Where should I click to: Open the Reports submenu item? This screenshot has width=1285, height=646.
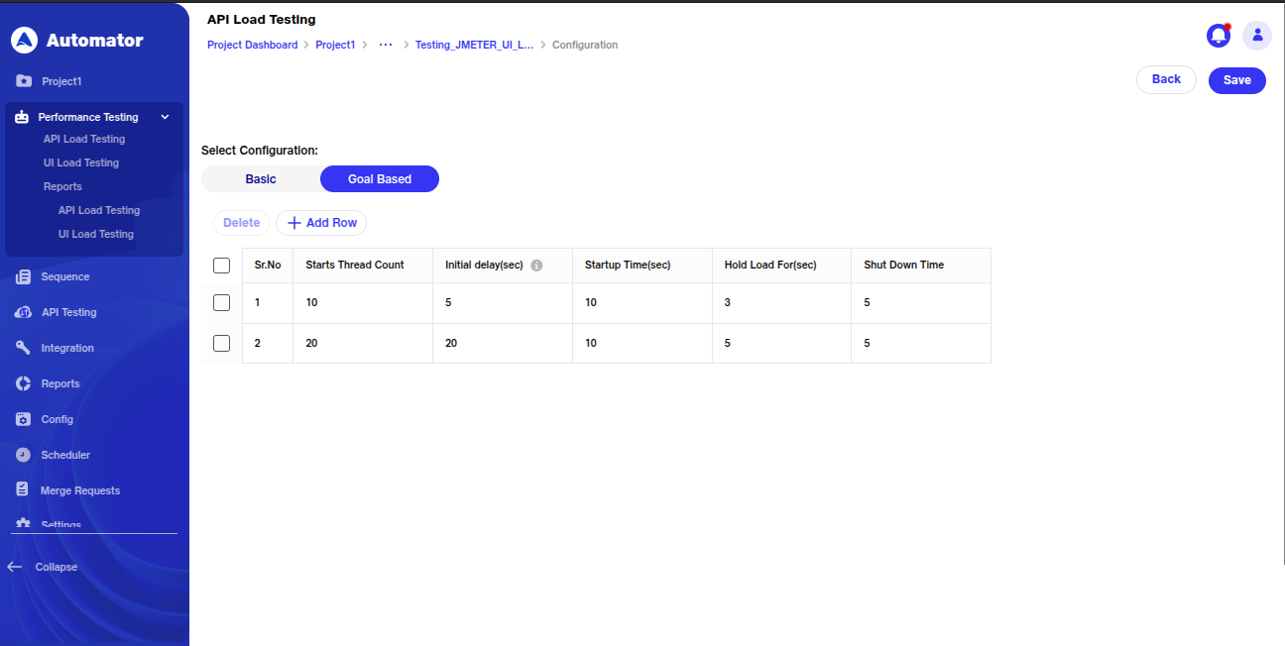click(62, 186)
